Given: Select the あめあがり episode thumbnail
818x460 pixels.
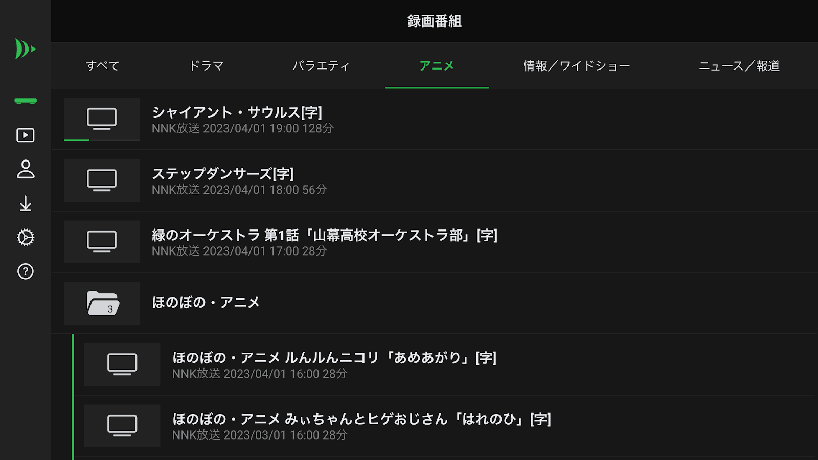Looking at the screenshot, I should (x=122, y=364).
